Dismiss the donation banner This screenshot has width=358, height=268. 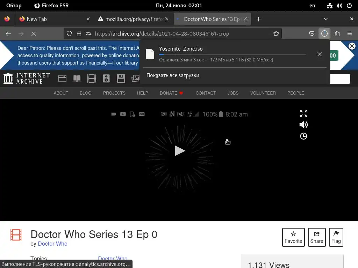[x=352, y=46]
